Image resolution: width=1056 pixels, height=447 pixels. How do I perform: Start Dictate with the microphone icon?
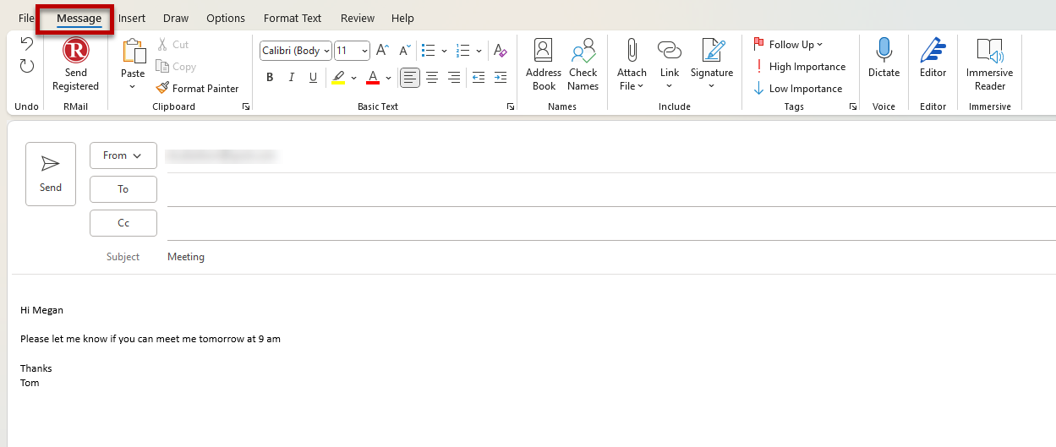click(x=884, y=52)
